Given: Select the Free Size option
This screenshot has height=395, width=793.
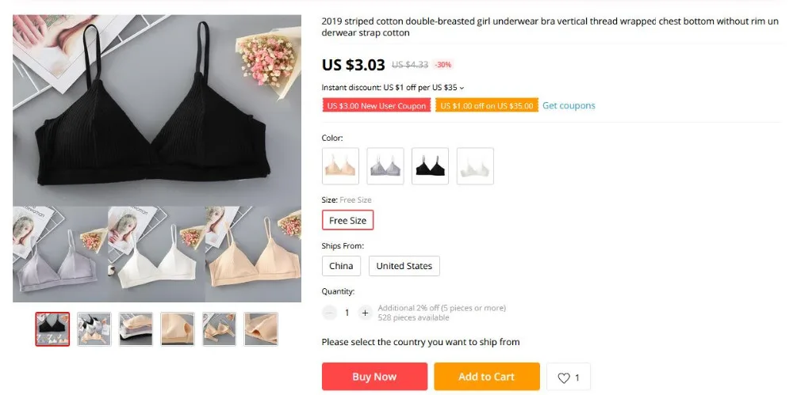Looking at the screenshot, I should (x=348, y=220).
